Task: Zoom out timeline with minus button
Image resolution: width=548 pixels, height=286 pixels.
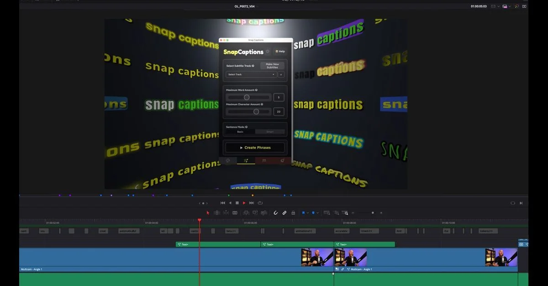Action: (x=353, y=213)
